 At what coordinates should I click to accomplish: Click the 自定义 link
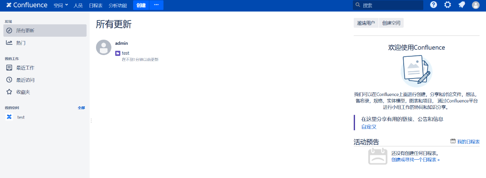tap(369, 126)
